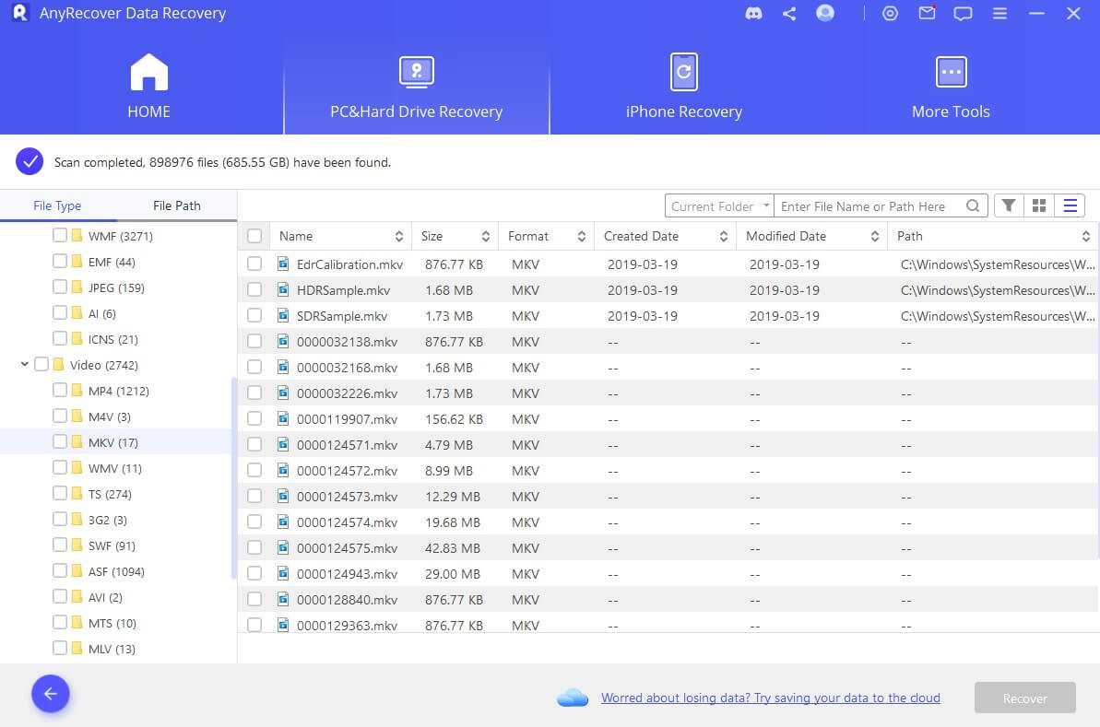Open the Discord community icon

point(753,14)
